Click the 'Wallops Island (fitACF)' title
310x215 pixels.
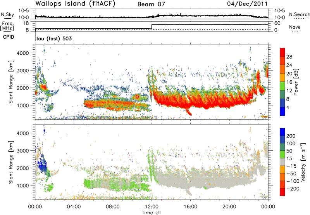(75, 3)
